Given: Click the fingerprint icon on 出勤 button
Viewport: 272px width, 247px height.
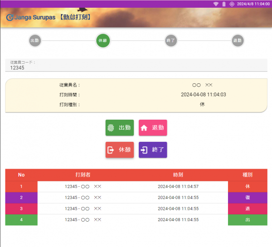Looking at the screenshot, I should point(111,128).
